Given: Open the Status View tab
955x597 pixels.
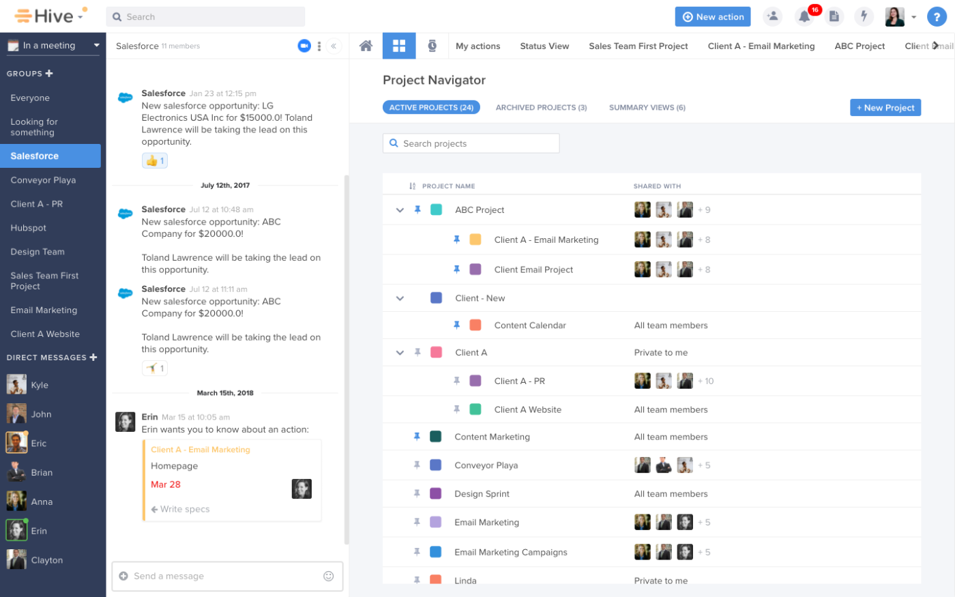Looking at the screenshot, I should point(544,46).
